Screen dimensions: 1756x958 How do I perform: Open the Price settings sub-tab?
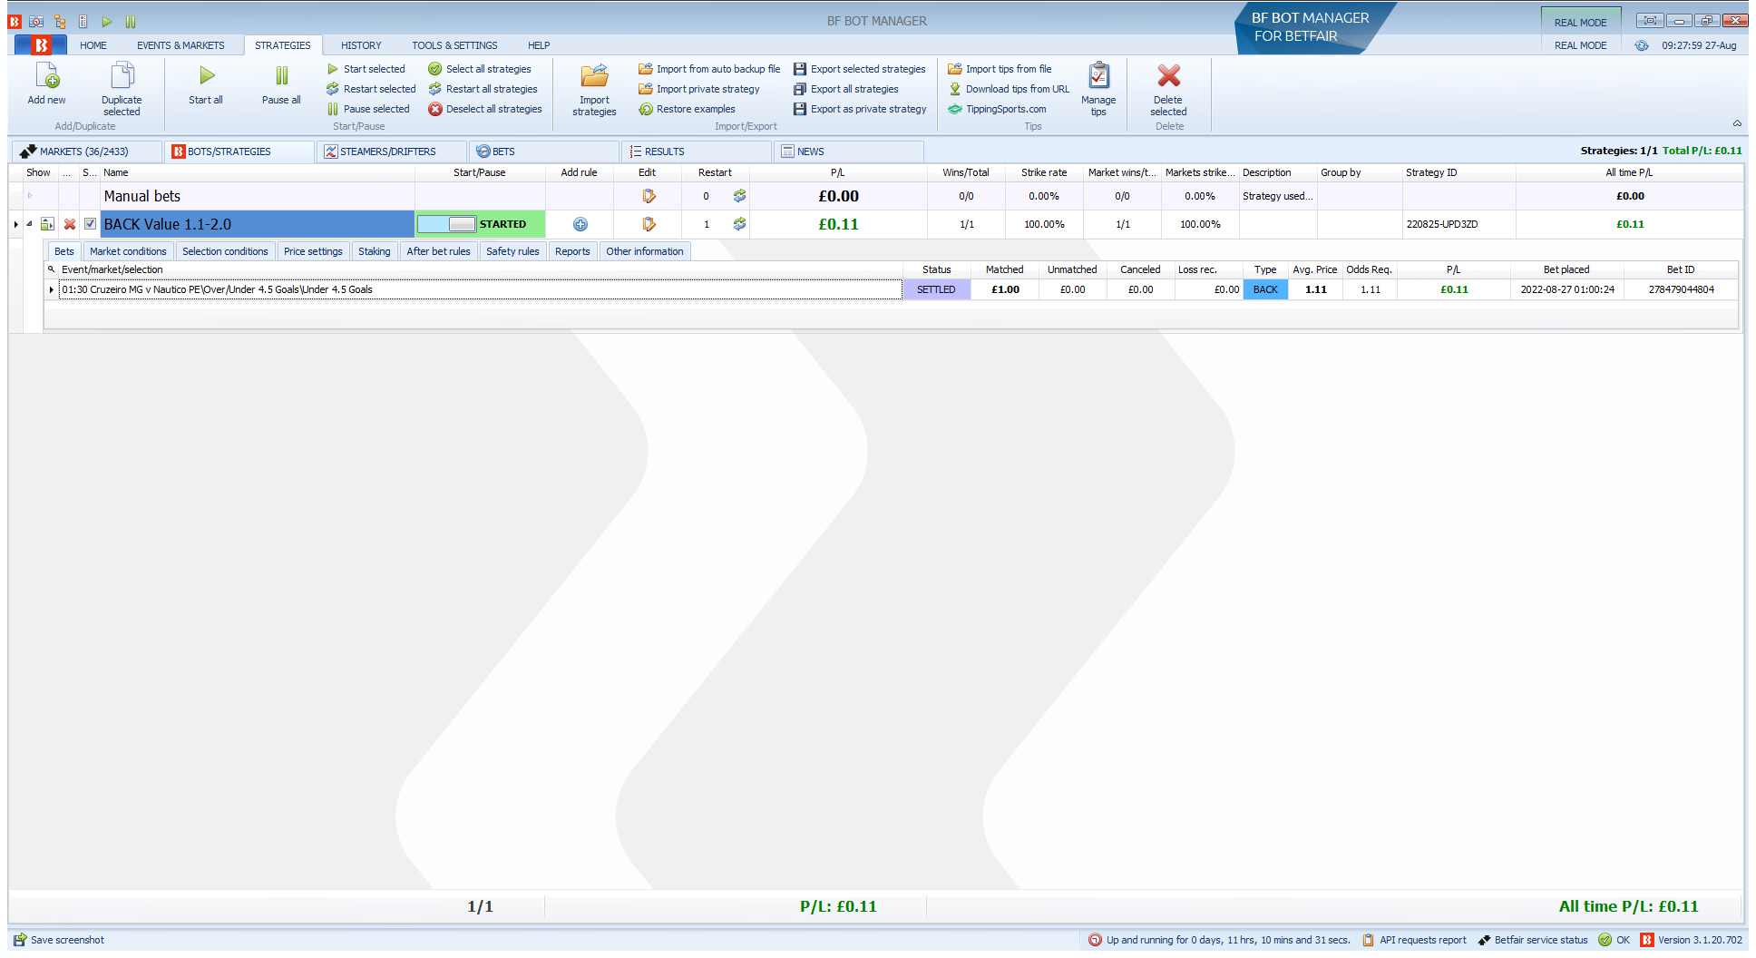pyautogui.click(x=313, y=251)
